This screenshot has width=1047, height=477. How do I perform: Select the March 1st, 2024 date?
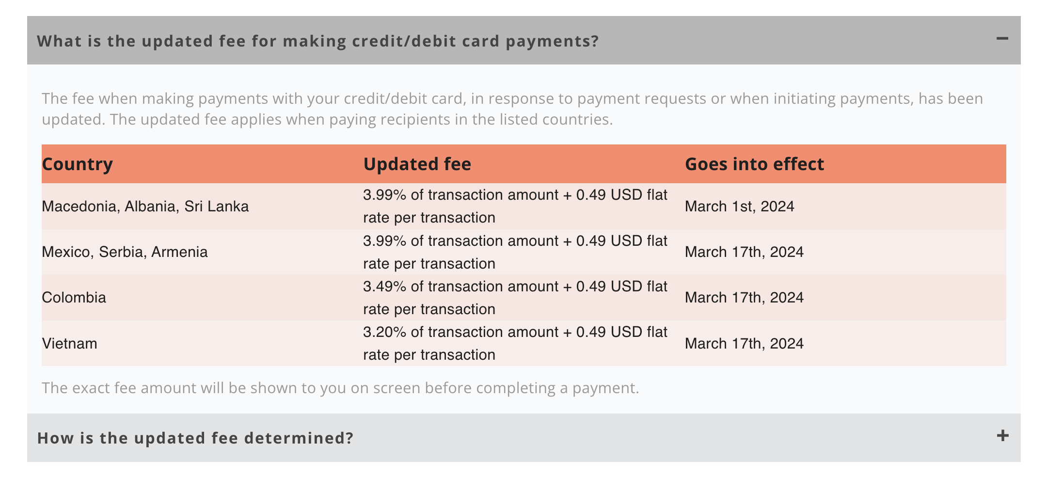click(739, 207)
